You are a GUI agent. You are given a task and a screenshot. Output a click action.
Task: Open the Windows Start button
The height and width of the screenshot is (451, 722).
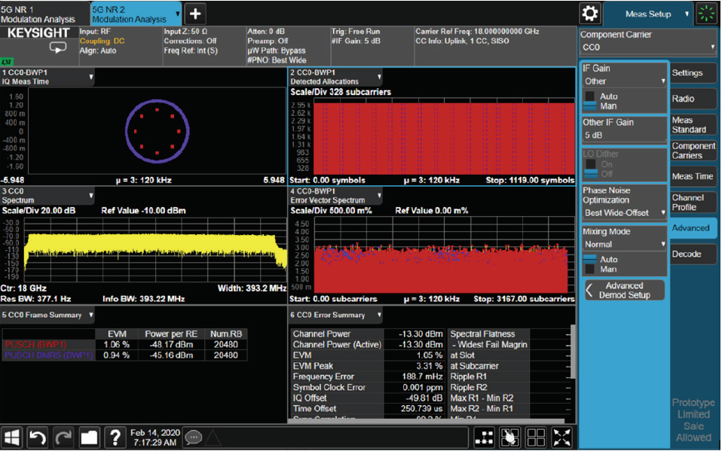13,437
